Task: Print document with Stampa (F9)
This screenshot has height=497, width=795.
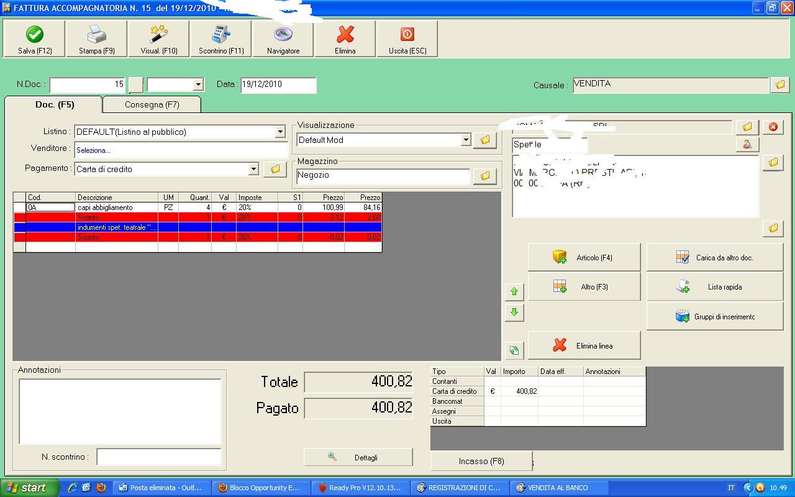Action: tap(96, 39)
